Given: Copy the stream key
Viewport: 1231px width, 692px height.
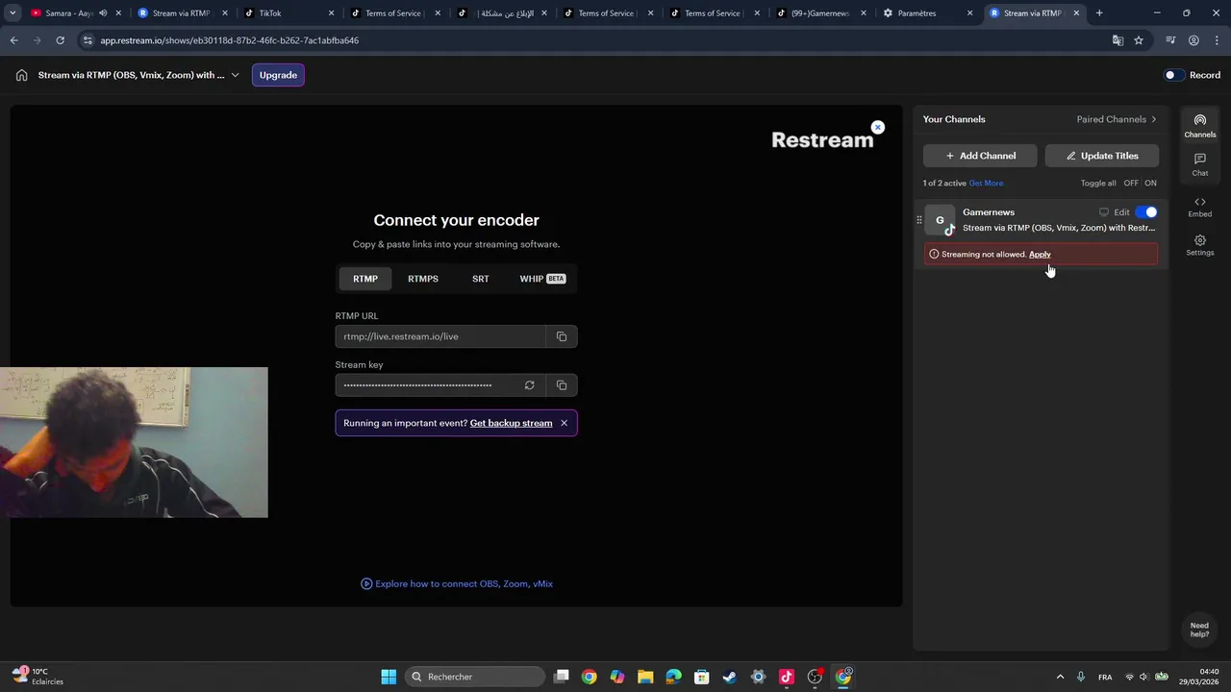Looking at the screenshot, I should pos(562,385).
